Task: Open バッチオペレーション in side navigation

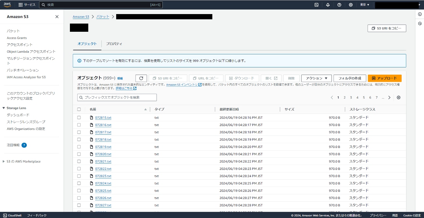Action: click(x=23, y=70)
